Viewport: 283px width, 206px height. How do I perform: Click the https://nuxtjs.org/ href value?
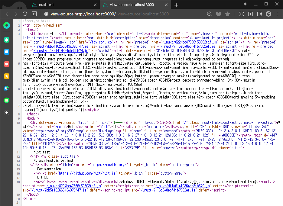coord(110,165)
